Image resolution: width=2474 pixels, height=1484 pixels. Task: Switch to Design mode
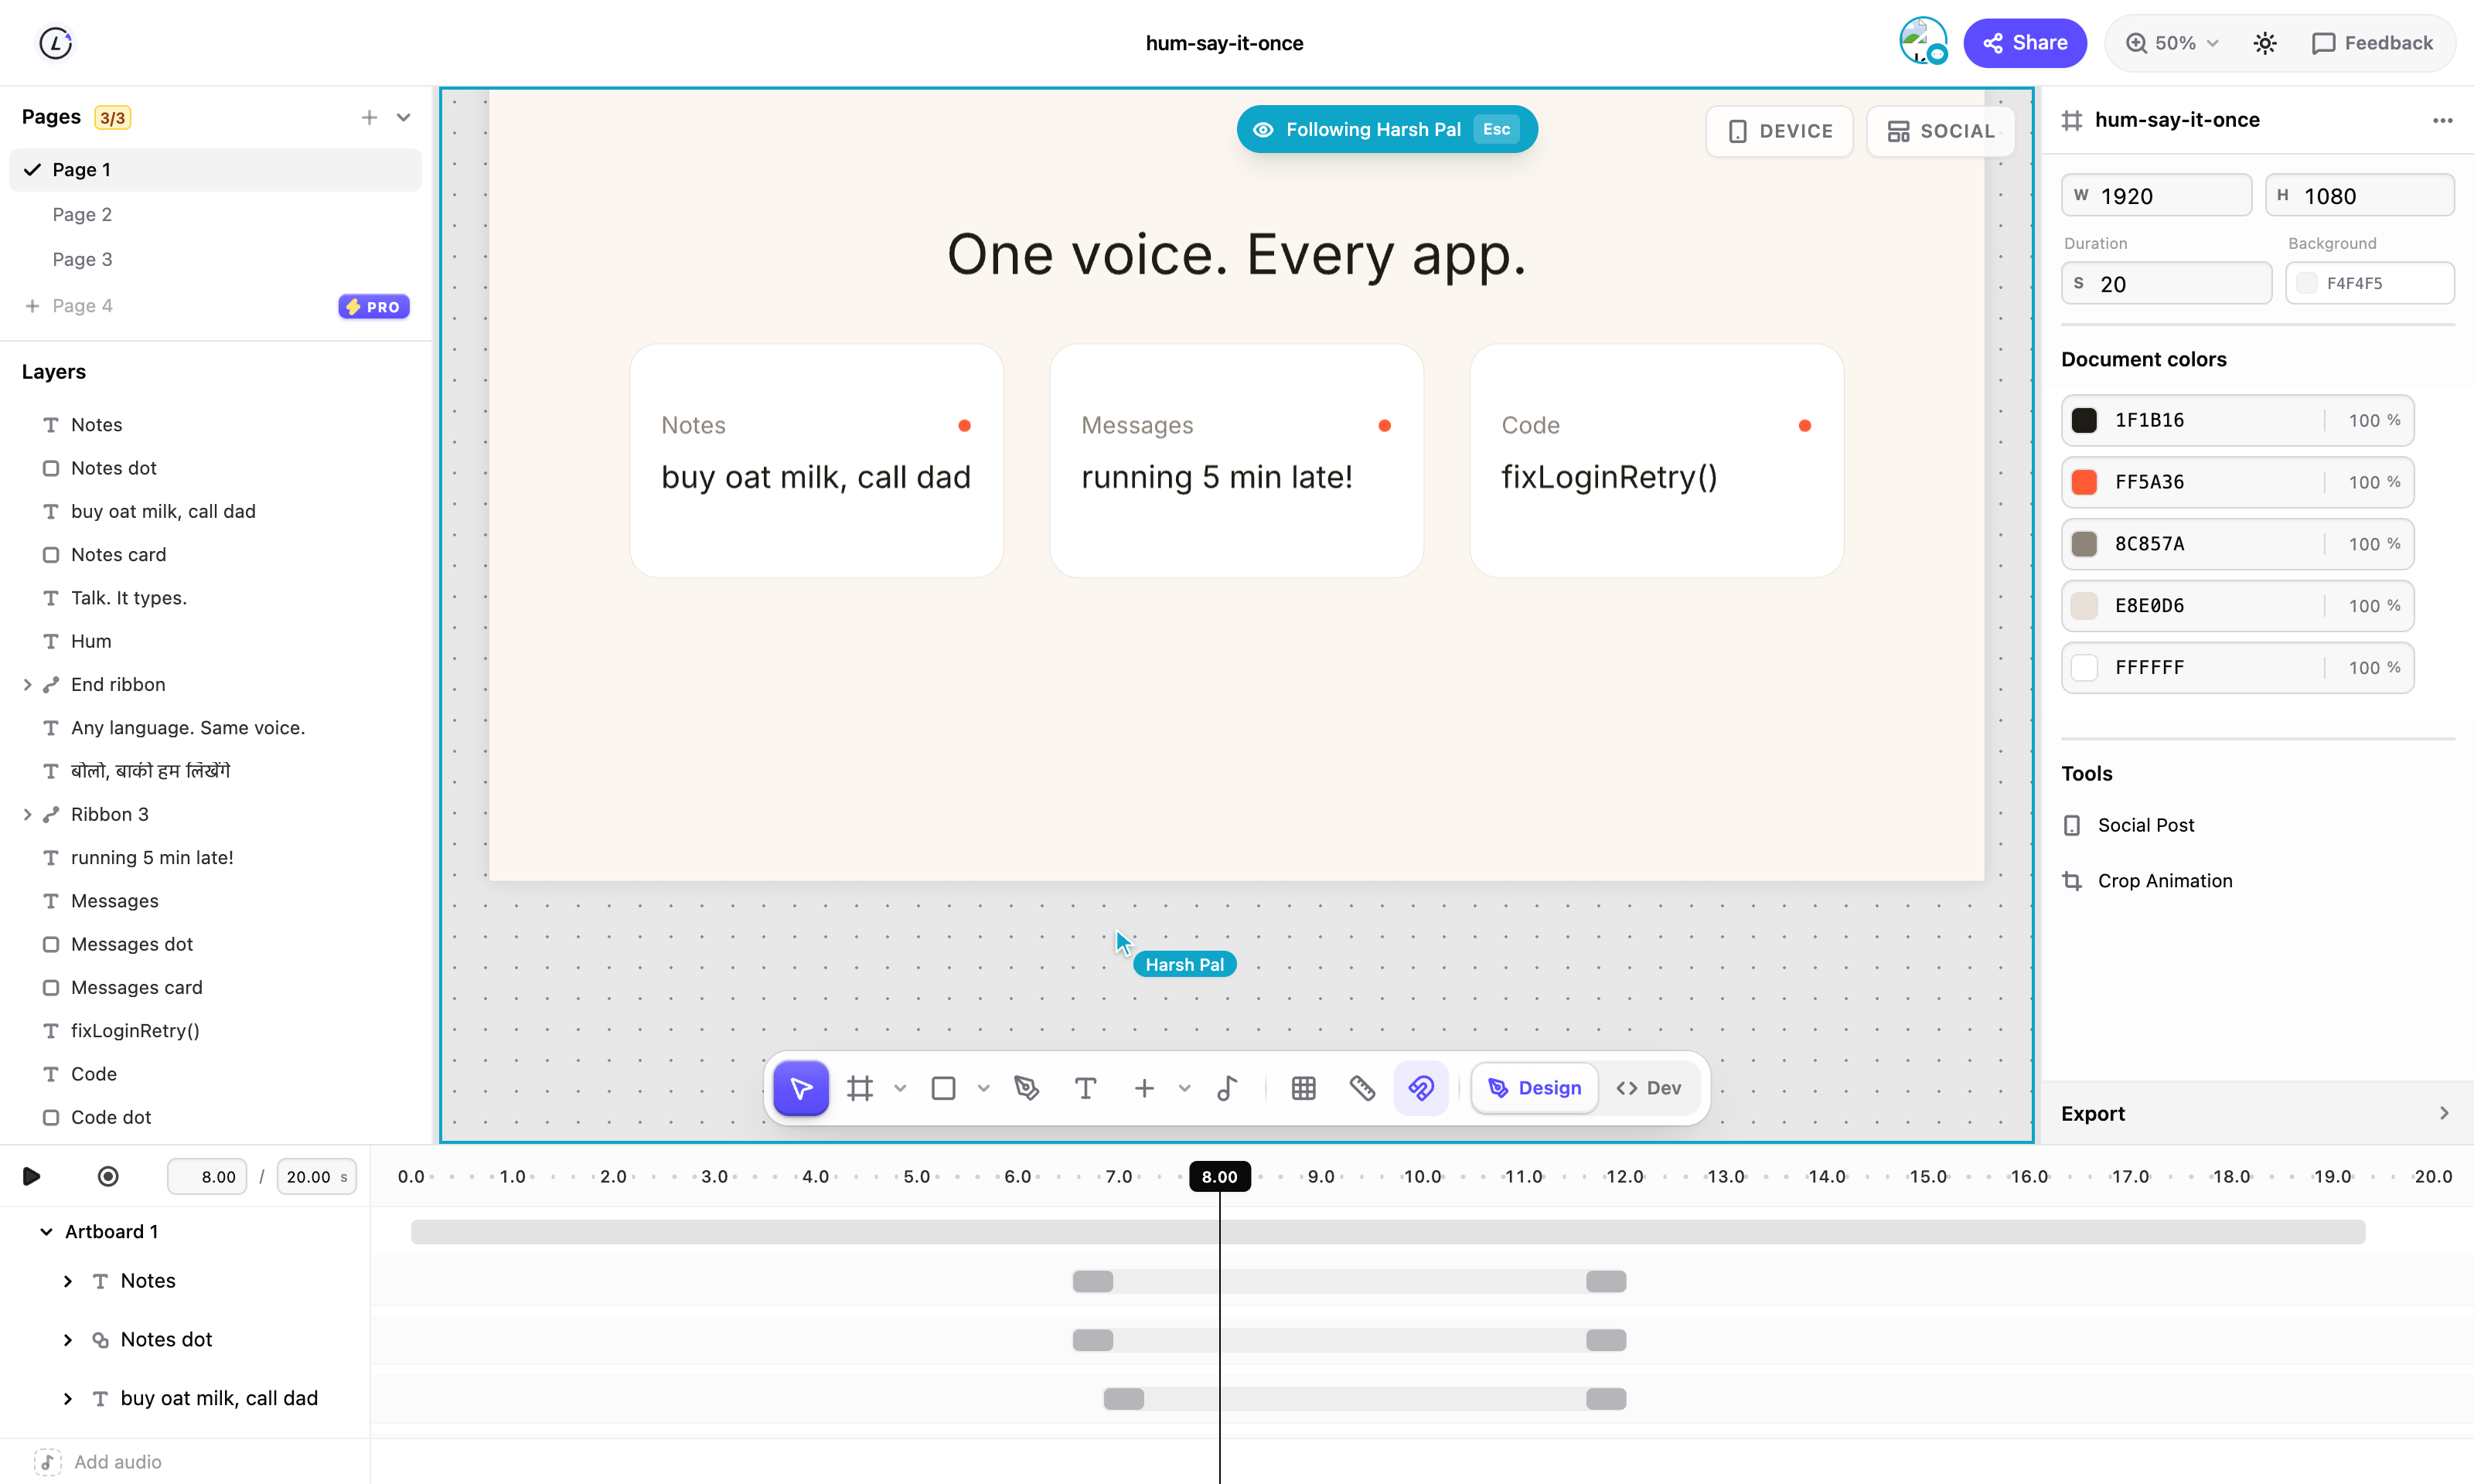coord(1534,1088)
